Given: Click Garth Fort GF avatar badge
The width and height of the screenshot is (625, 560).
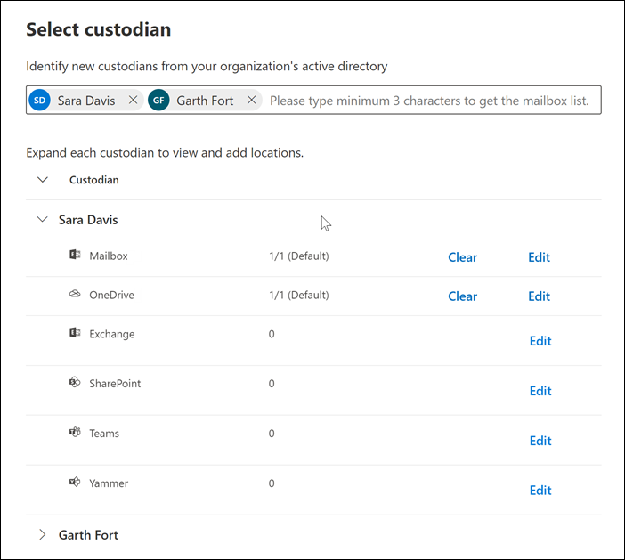Looking at the screenshot, I should click(158, 101).
